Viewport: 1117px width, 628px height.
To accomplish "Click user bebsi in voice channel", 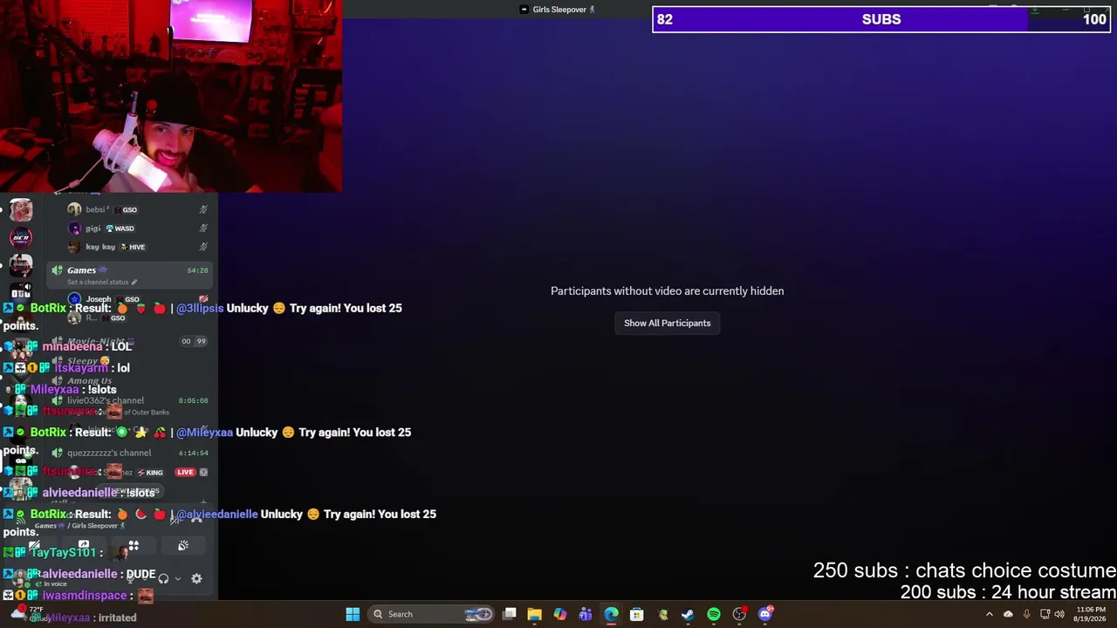I will tap(138, 209).
